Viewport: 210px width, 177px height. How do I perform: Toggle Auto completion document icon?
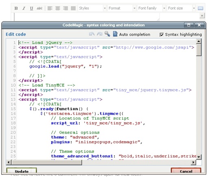(x=115, y=34)
